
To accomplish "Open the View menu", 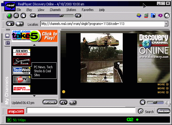I will pos(41,10).
